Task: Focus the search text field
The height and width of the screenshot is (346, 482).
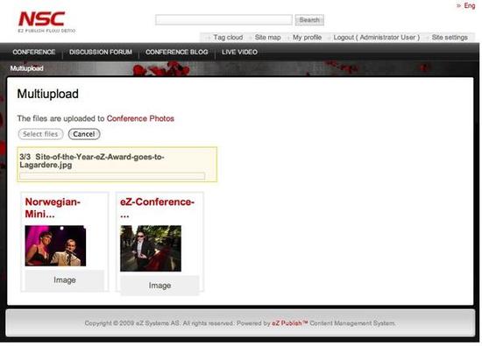Action: click(x=223, y=20)
